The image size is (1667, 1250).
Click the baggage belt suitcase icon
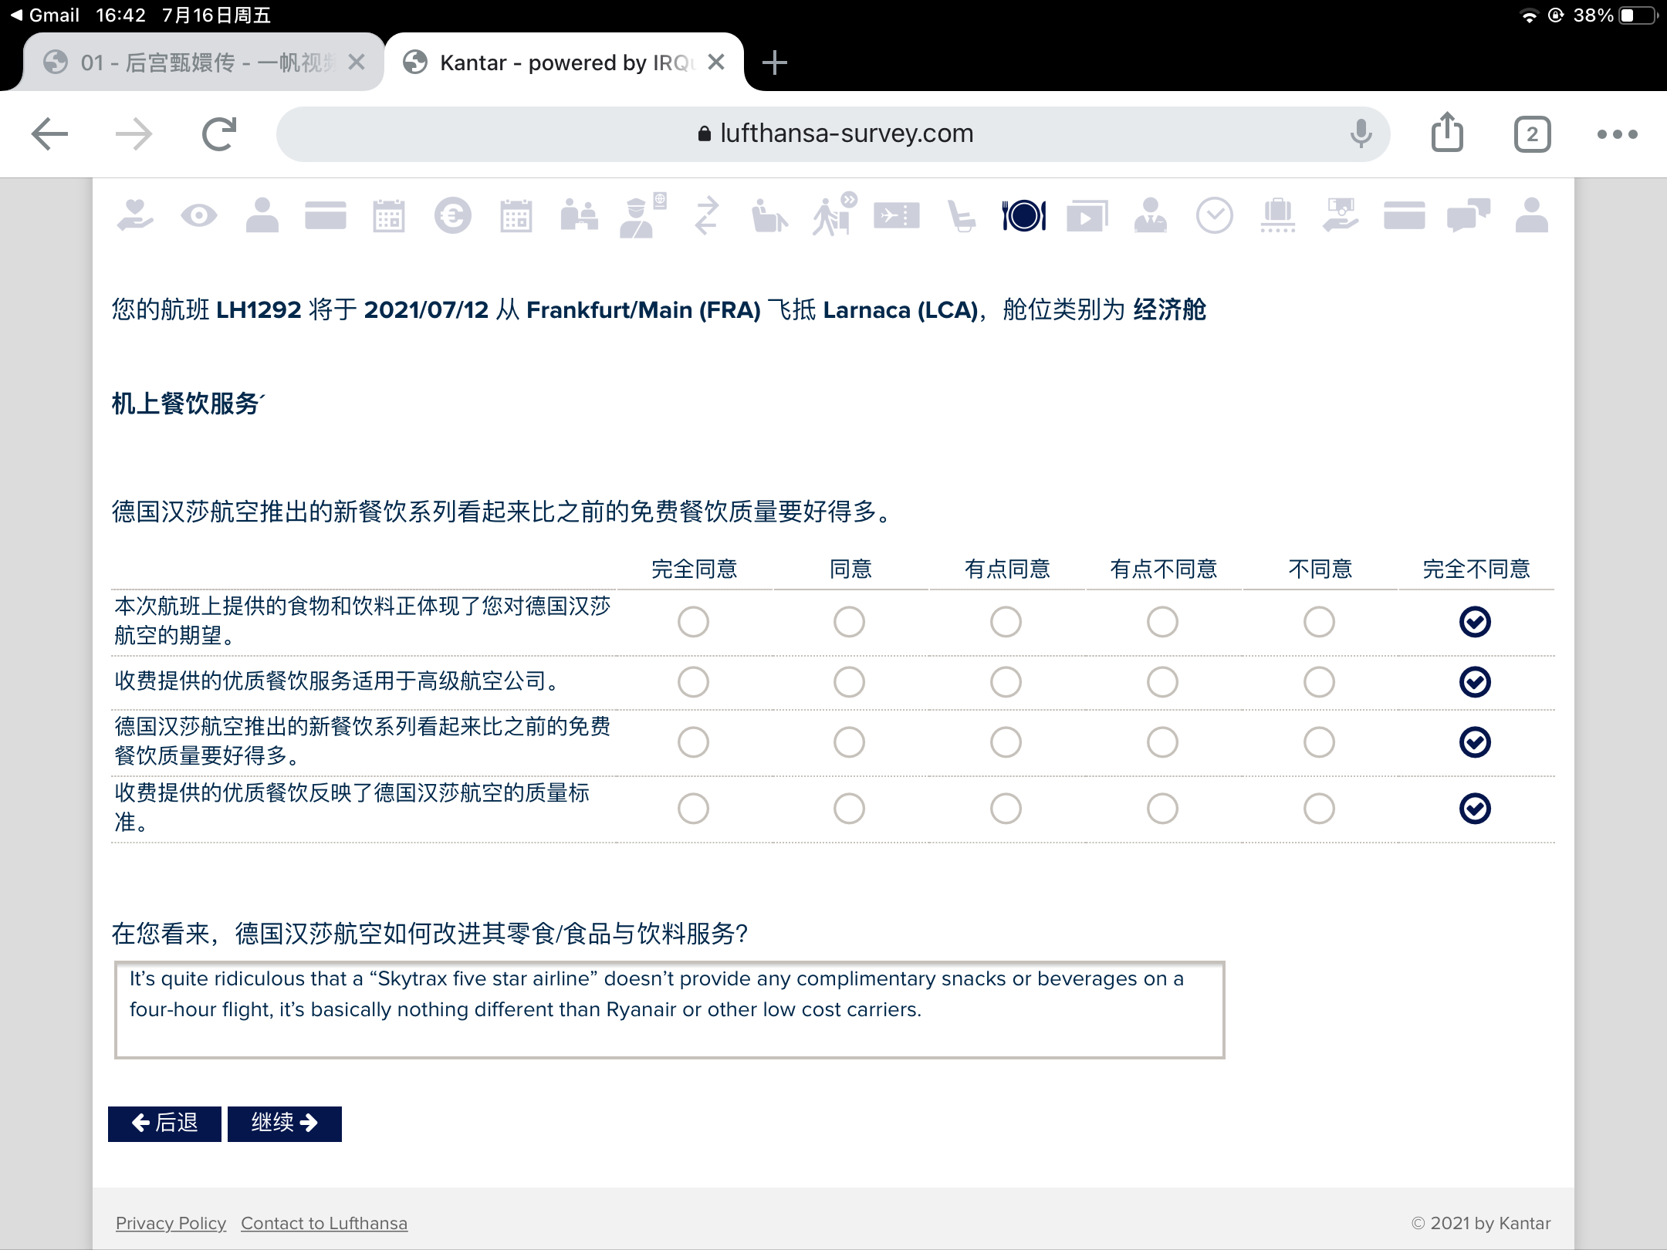pos(1278,215)
